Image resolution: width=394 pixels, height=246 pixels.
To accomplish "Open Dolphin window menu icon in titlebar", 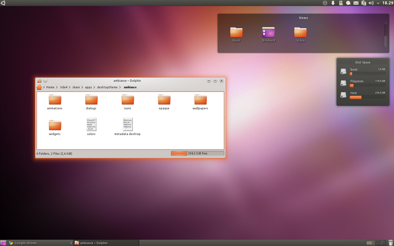I will 39,81.
